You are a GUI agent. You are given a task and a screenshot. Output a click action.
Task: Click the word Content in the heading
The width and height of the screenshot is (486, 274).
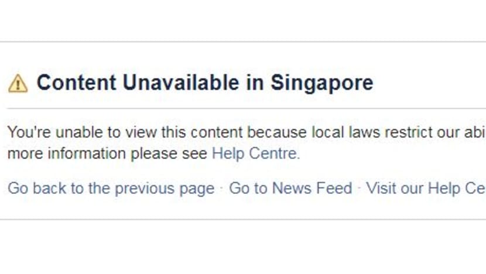pyautogui.click(x=77, y=83)
